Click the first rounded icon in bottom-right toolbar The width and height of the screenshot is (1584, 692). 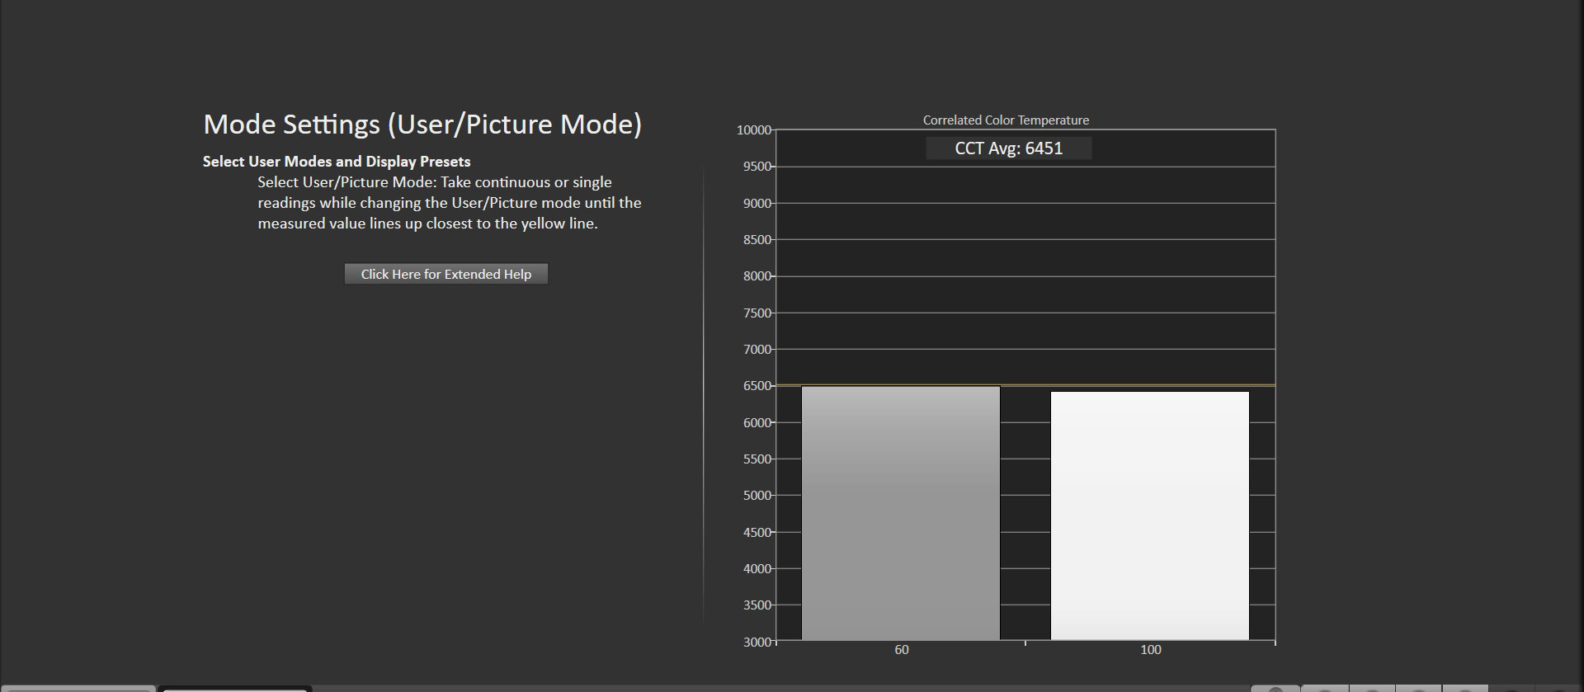[x=1275, y=689]
